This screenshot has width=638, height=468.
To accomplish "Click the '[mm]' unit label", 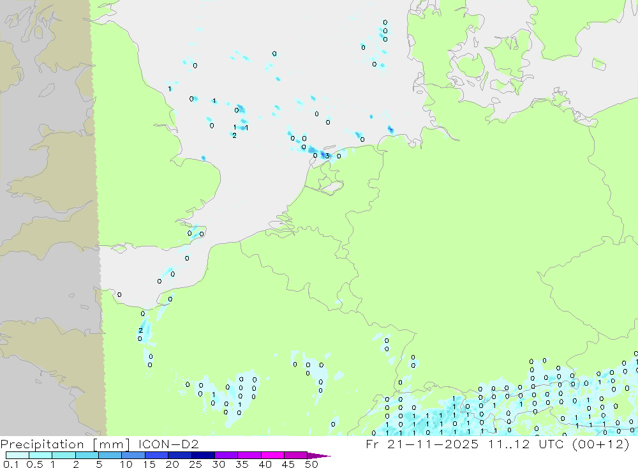I will point(112,444).
